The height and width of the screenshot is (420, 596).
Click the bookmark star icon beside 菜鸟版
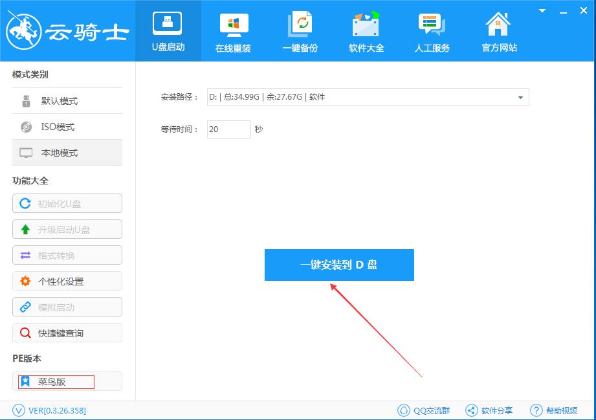point(25,381)
